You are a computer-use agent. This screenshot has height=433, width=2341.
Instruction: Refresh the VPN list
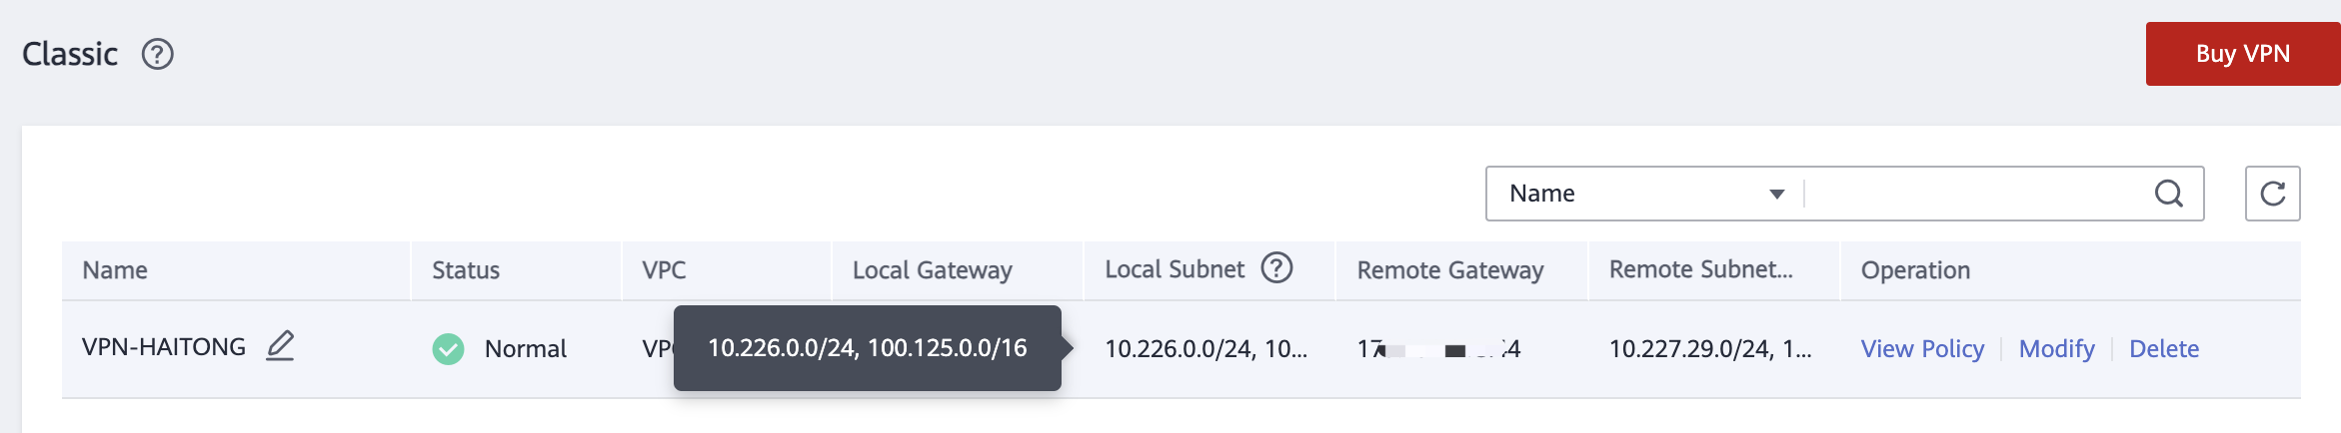2273,194
